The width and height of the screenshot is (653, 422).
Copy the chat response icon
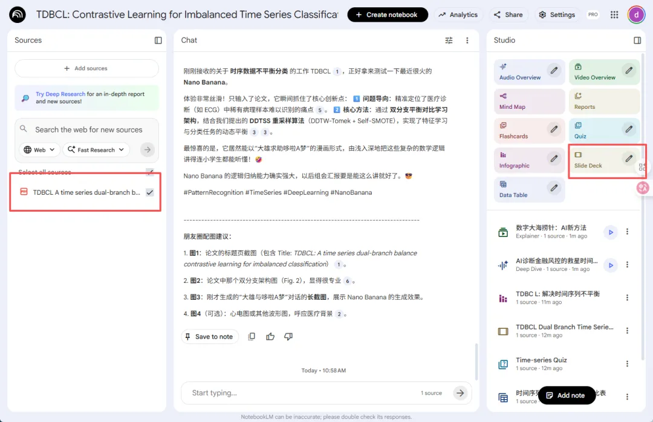252,336
